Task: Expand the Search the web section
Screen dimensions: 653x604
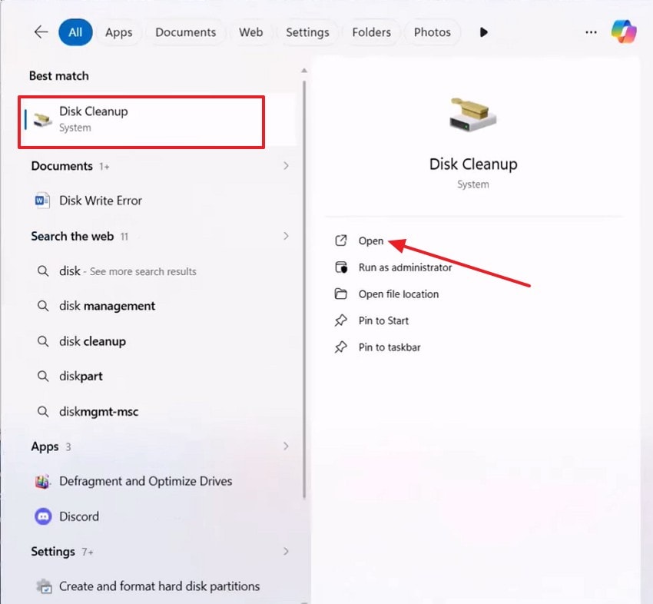Action: 285,236
